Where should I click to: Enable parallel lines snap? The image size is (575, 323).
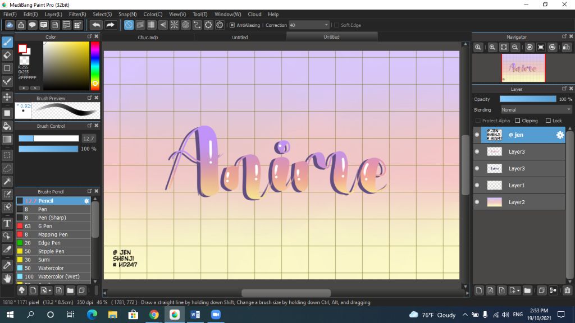tap(140, 25)
